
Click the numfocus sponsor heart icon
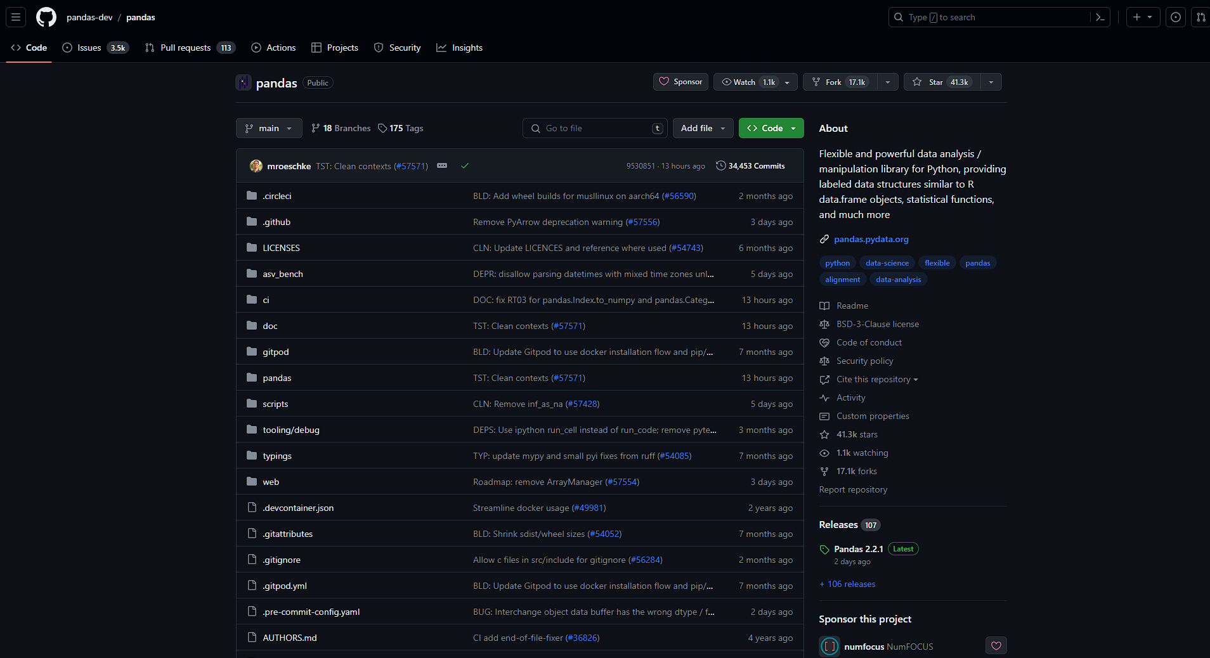(996, 646)
